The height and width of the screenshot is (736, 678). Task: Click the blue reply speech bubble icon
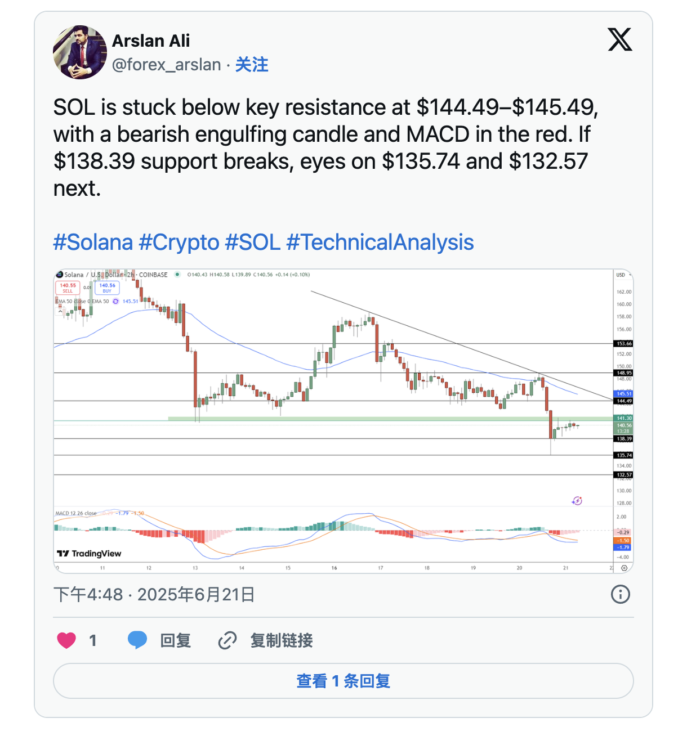[x=137, y=640]
